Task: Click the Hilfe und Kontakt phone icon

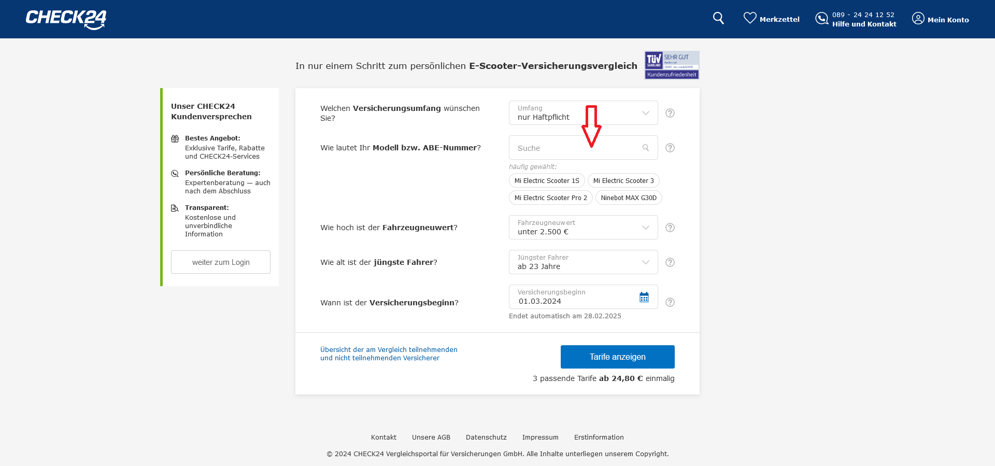Action: (822, 19)
